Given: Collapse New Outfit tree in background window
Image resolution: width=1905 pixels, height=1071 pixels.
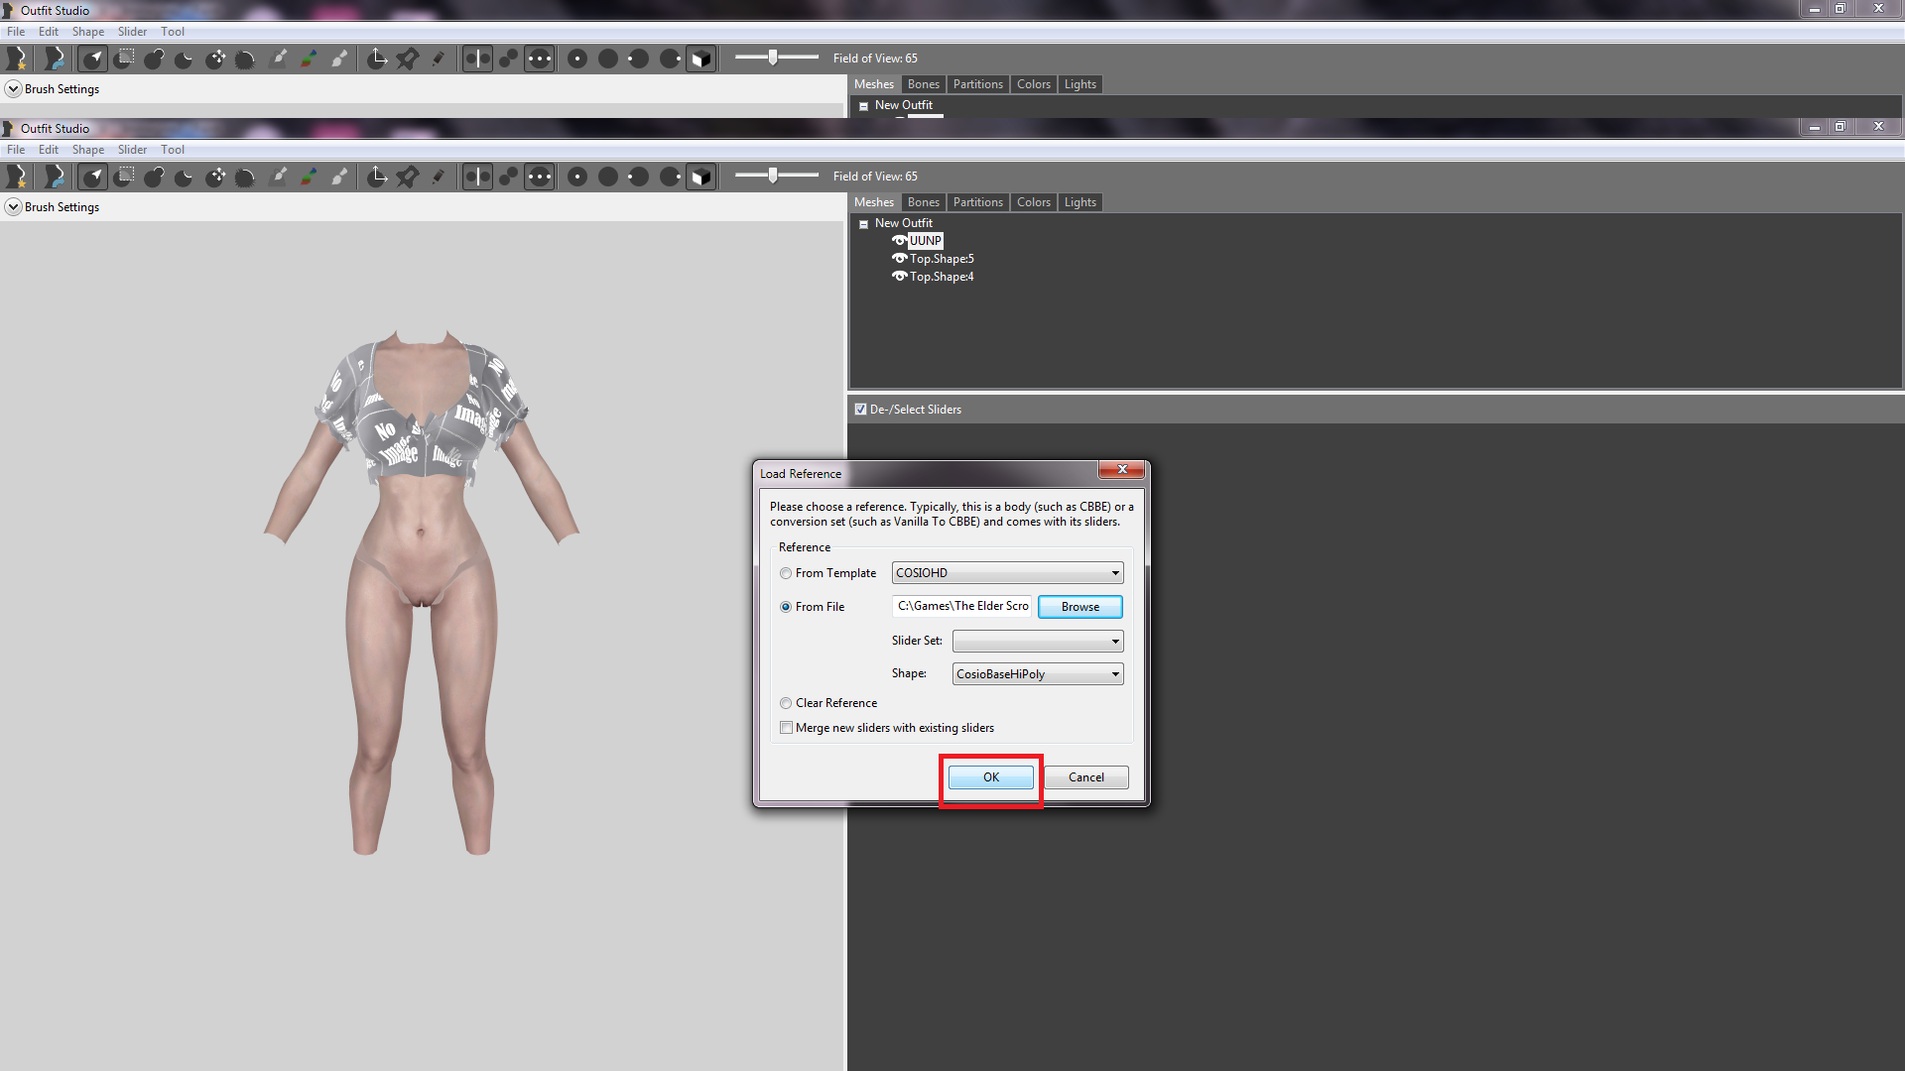Looking at the screenshot, I should pos(864,106).
